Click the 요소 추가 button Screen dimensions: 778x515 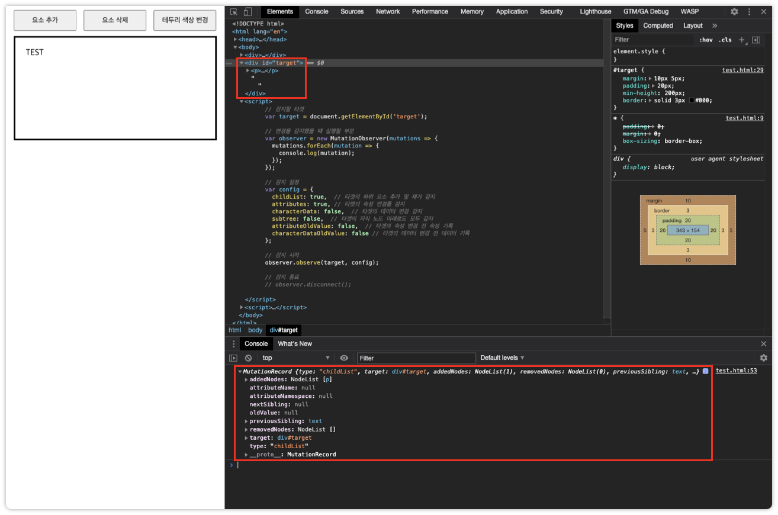coord(45,20)
